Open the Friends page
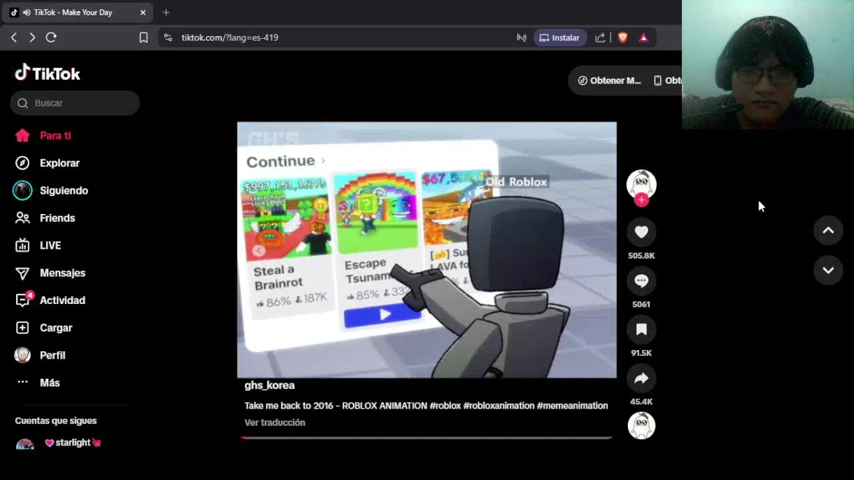Screen dimensions: 854x480 [x=45, y=218]
